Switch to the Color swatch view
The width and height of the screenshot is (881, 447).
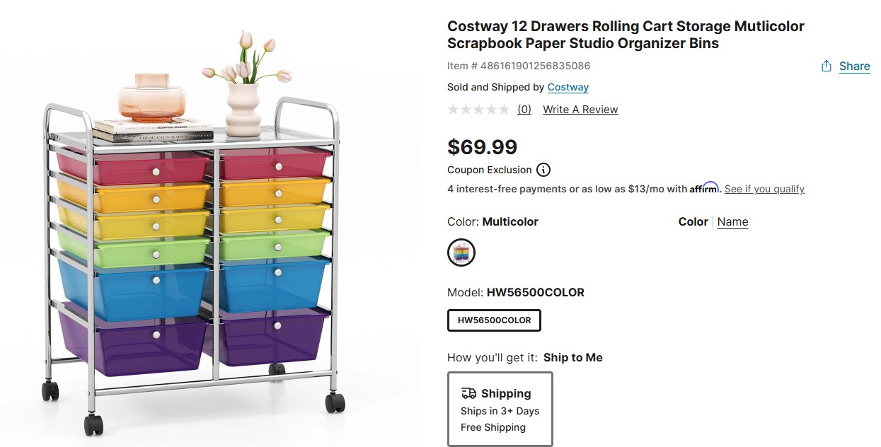[693, 221]
